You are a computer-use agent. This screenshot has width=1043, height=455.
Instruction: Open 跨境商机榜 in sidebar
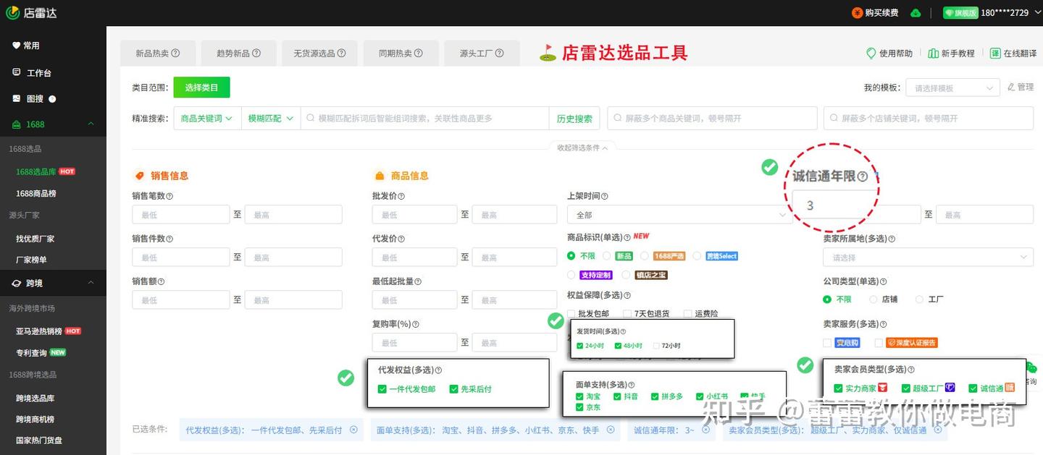[x=35, y=420]
